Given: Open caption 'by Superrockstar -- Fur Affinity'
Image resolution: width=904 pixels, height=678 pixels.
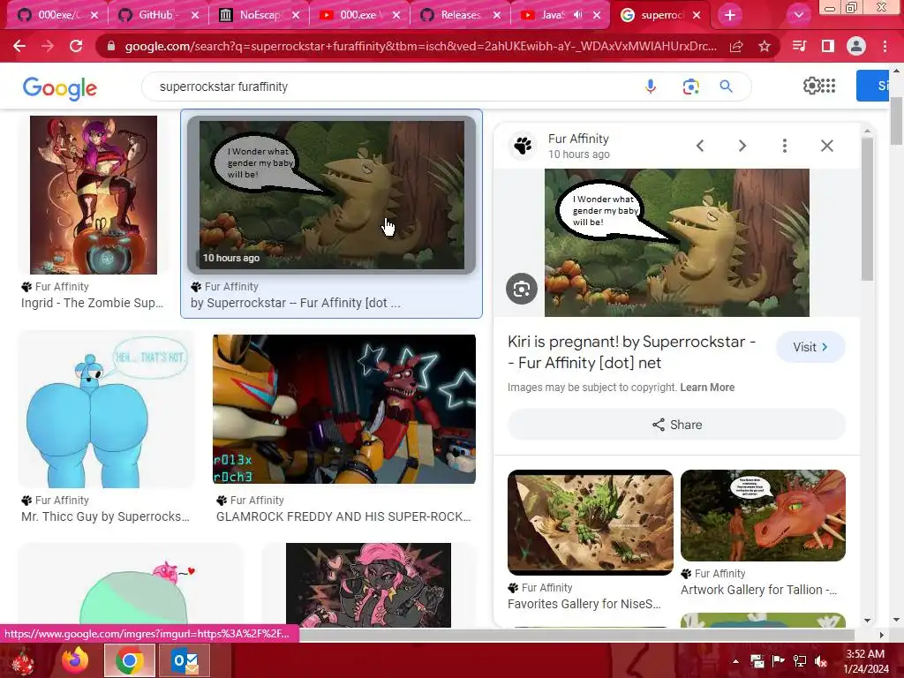Looking at the screenshot, I should [295, 303].
